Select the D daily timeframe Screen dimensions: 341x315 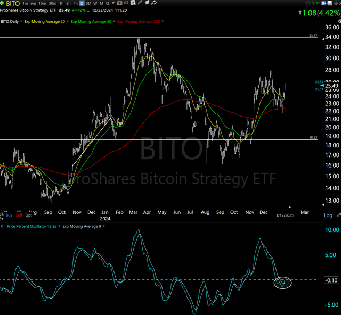click(x=82, y=3)
